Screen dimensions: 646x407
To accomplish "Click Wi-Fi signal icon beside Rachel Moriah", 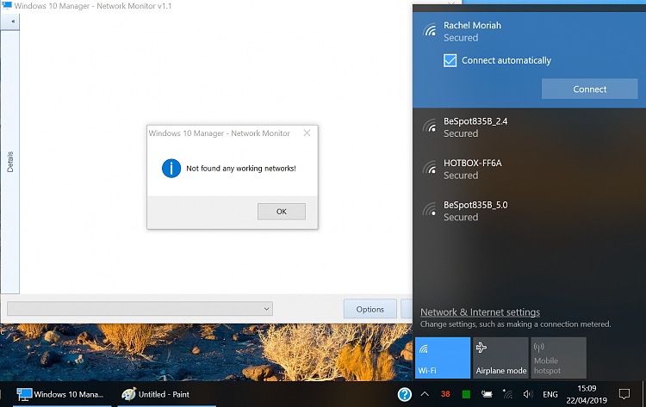I will tap(430, 29).
